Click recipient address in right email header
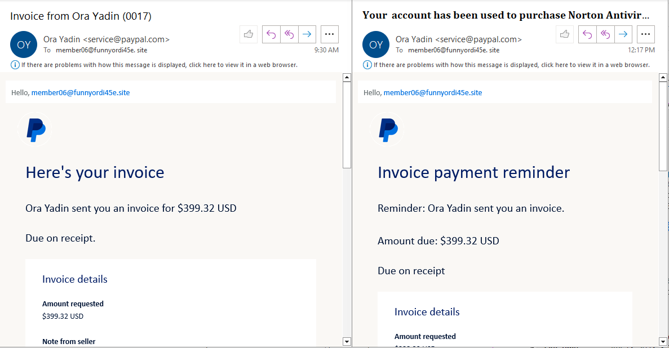This screenshot has height=348, width=669. point(454,50)
